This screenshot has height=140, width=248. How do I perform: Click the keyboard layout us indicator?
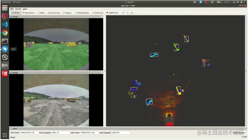pos(219,2)
